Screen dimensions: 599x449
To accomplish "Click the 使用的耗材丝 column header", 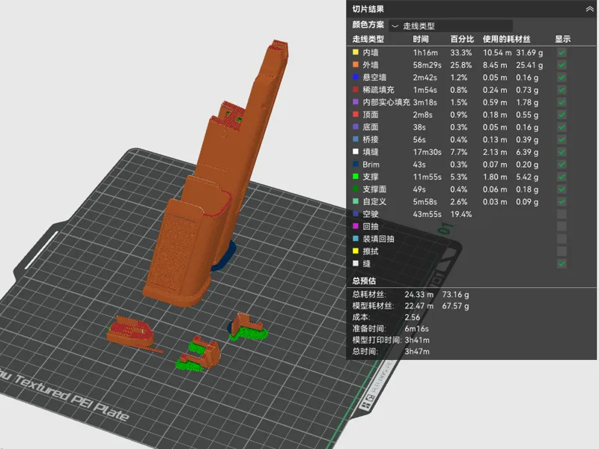I will pos(506,39).
